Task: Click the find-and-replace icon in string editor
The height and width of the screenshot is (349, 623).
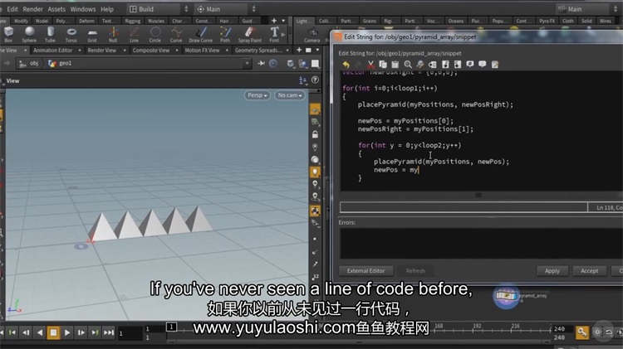Action: coord(420,65)
